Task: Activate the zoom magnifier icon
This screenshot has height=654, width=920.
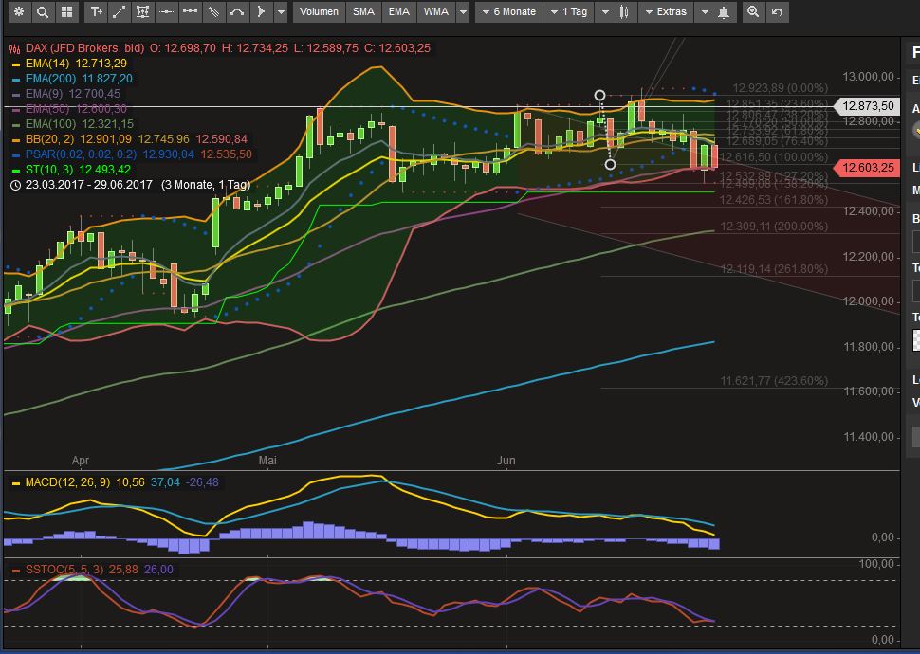Action: click(751, 12)
